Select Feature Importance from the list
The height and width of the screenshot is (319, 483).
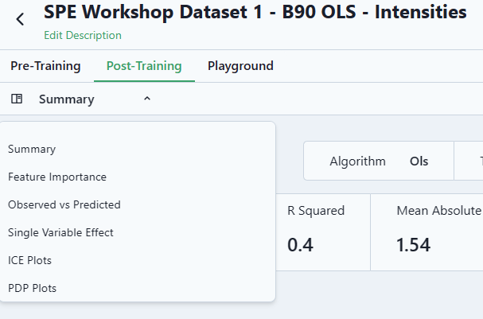(x=57, y=177)
